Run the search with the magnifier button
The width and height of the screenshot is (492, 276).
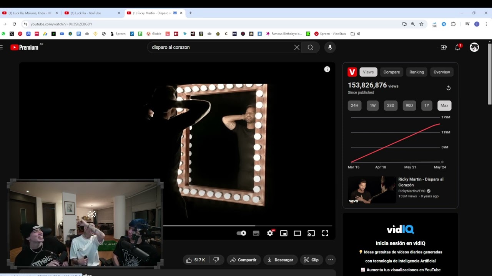(x=311, y=48)
